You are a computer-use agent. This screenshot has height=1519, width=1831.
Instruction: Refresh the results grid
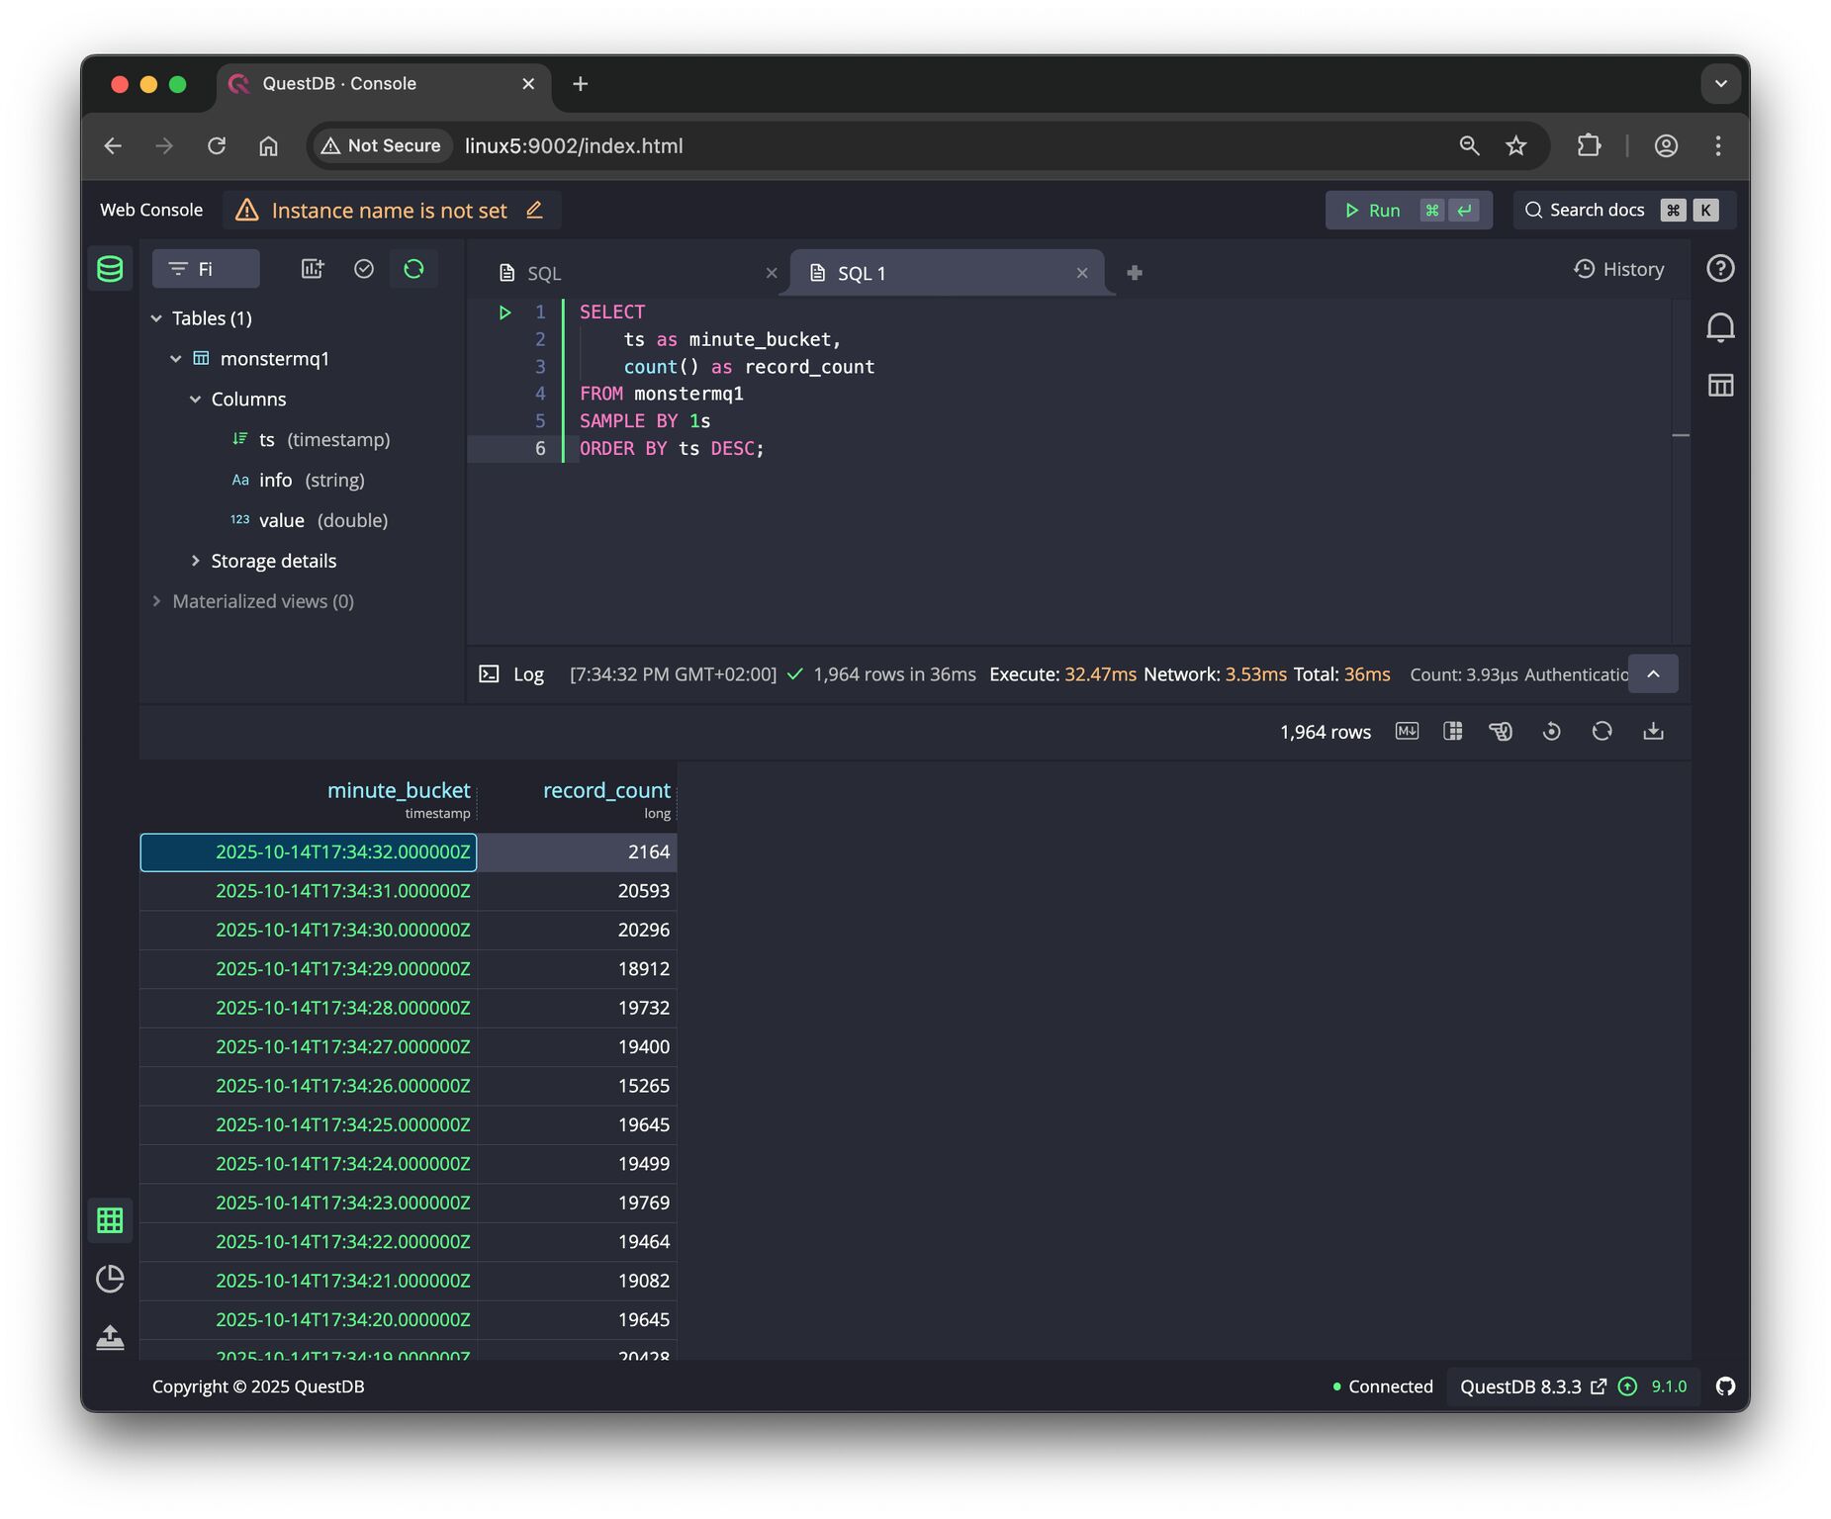coord(1602,732)
